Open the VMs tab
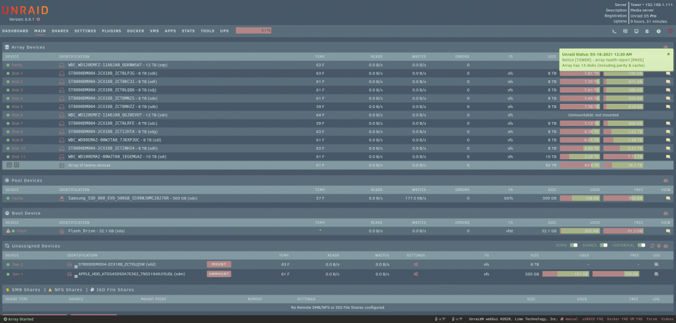676x323 pixels. pyautogui.click(x=154, y=31)
